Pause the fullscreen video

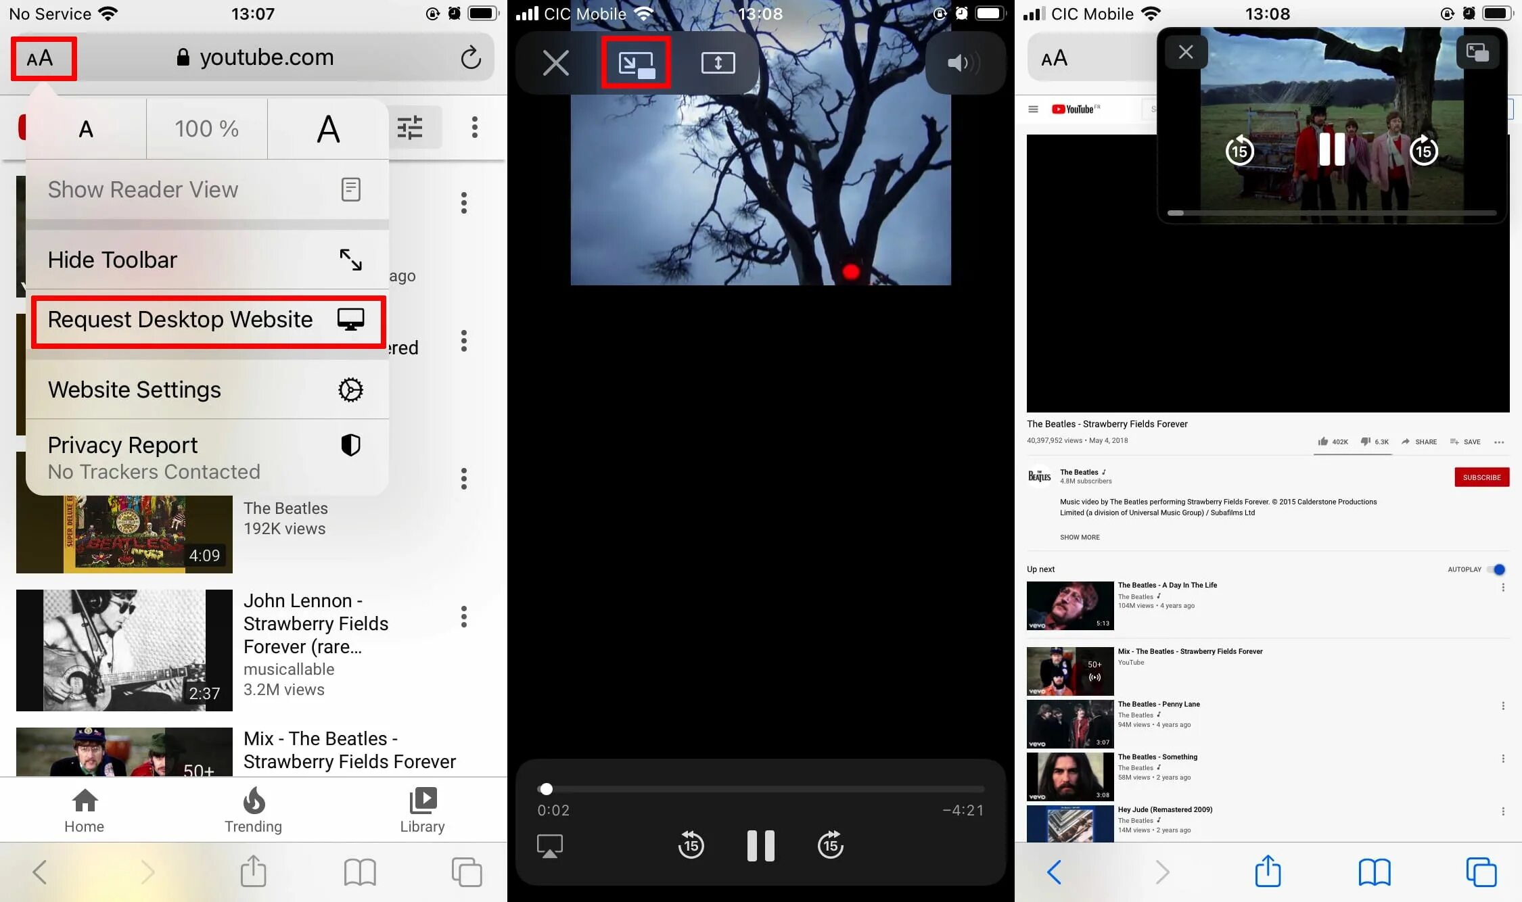761,845
